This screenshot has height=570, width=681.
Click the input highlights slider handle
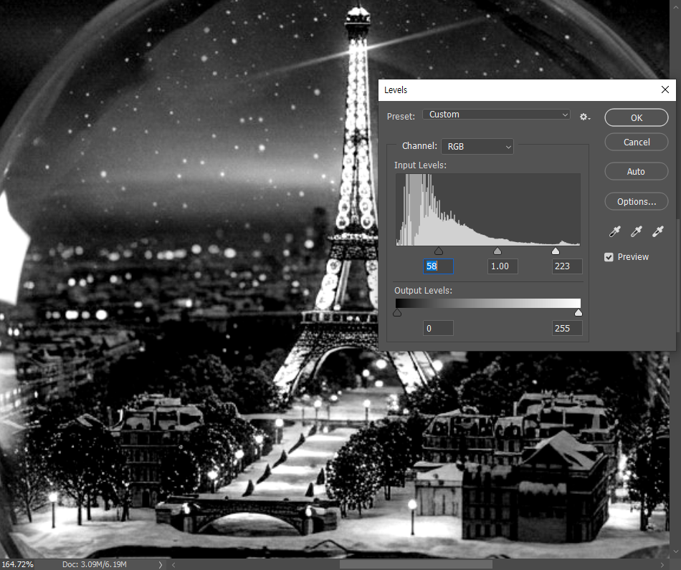coord(556,251)
